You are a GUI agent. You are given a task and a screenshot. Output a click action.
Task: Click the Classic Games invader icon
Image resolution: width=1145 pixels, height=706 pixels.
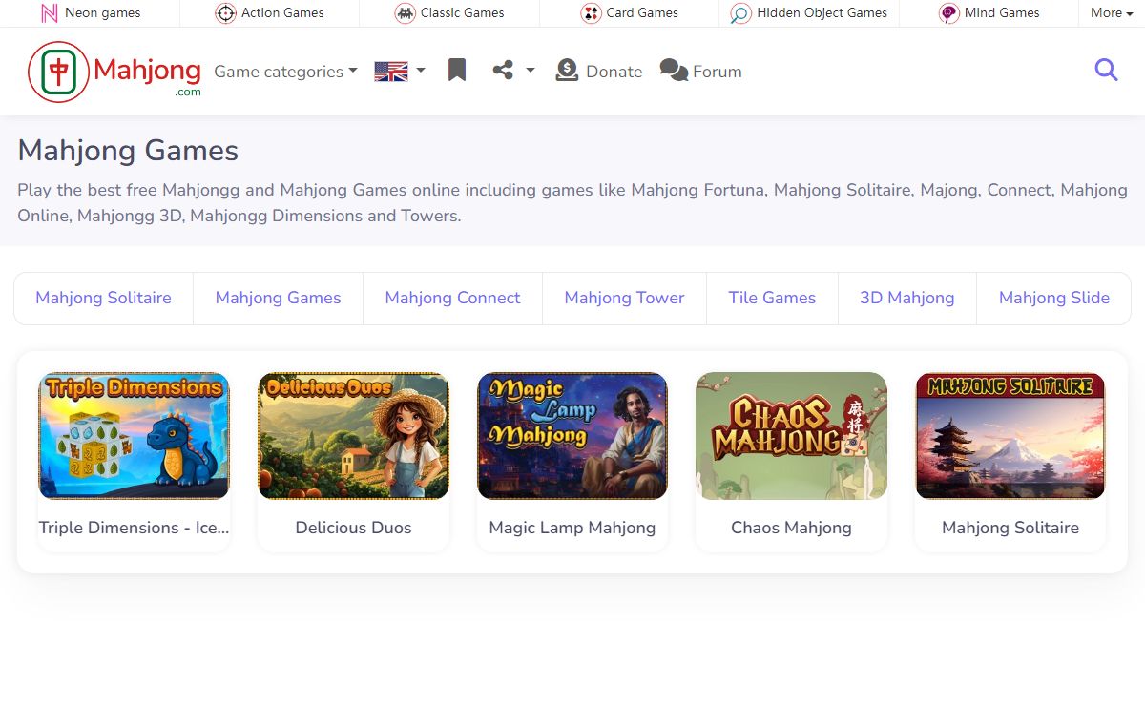tap(405, 13)
